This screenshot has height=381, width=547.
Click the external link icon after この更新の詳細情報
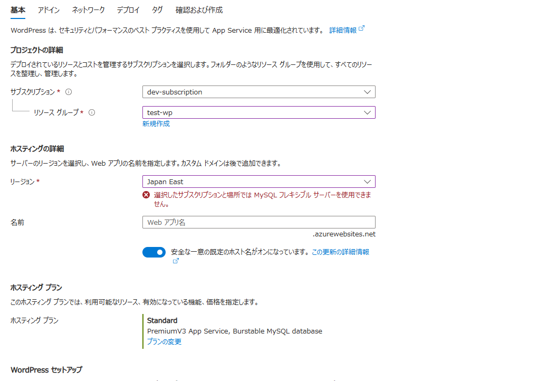(x=176, y=261)
